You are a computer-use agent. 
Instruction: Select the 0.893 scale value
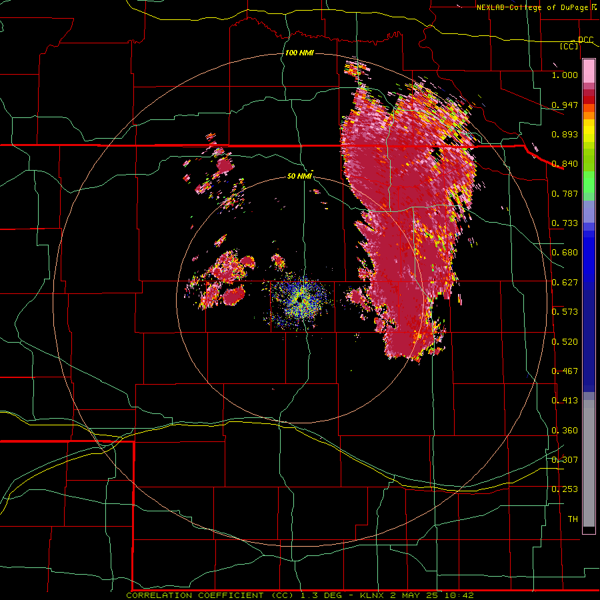(x=565, y=134)
